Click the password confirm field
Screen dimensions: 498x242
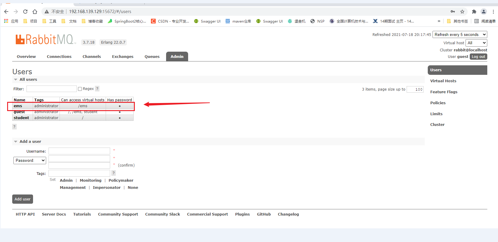(x=79, y=165)
